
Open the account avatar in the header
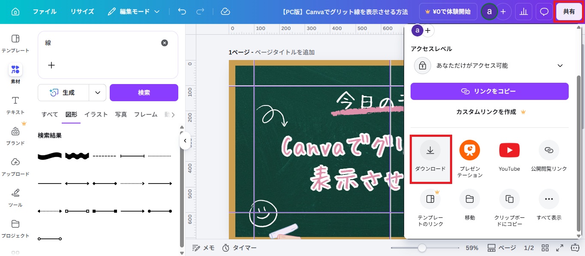[489, 12]
